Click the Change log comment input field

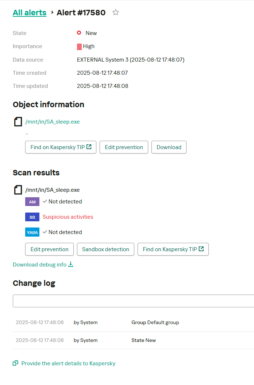(133, 301)
